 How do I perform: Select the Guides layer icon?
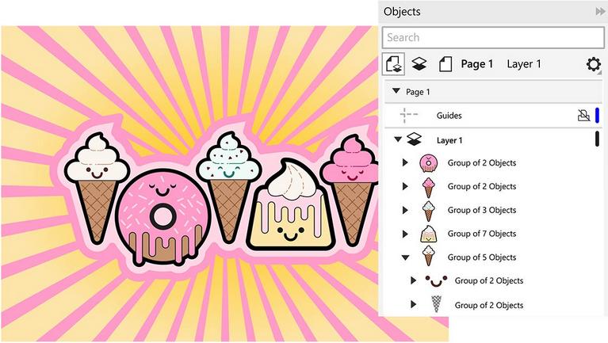point(409,115)
